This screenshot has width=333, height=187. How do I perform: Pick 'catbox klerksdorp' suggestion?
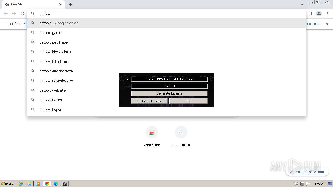click(x=166, y=52)
